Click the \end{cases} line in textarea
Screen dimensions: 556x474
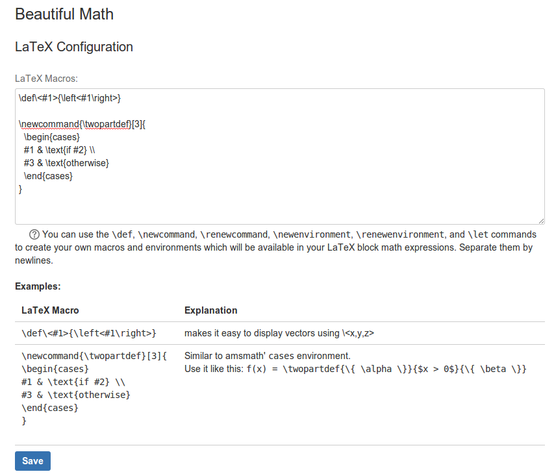click(48, 176)
